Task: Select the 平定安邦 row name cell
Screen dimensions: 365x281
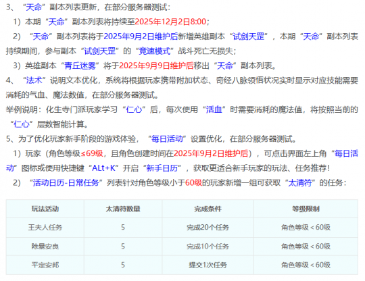Action: [x=45, y=265]
